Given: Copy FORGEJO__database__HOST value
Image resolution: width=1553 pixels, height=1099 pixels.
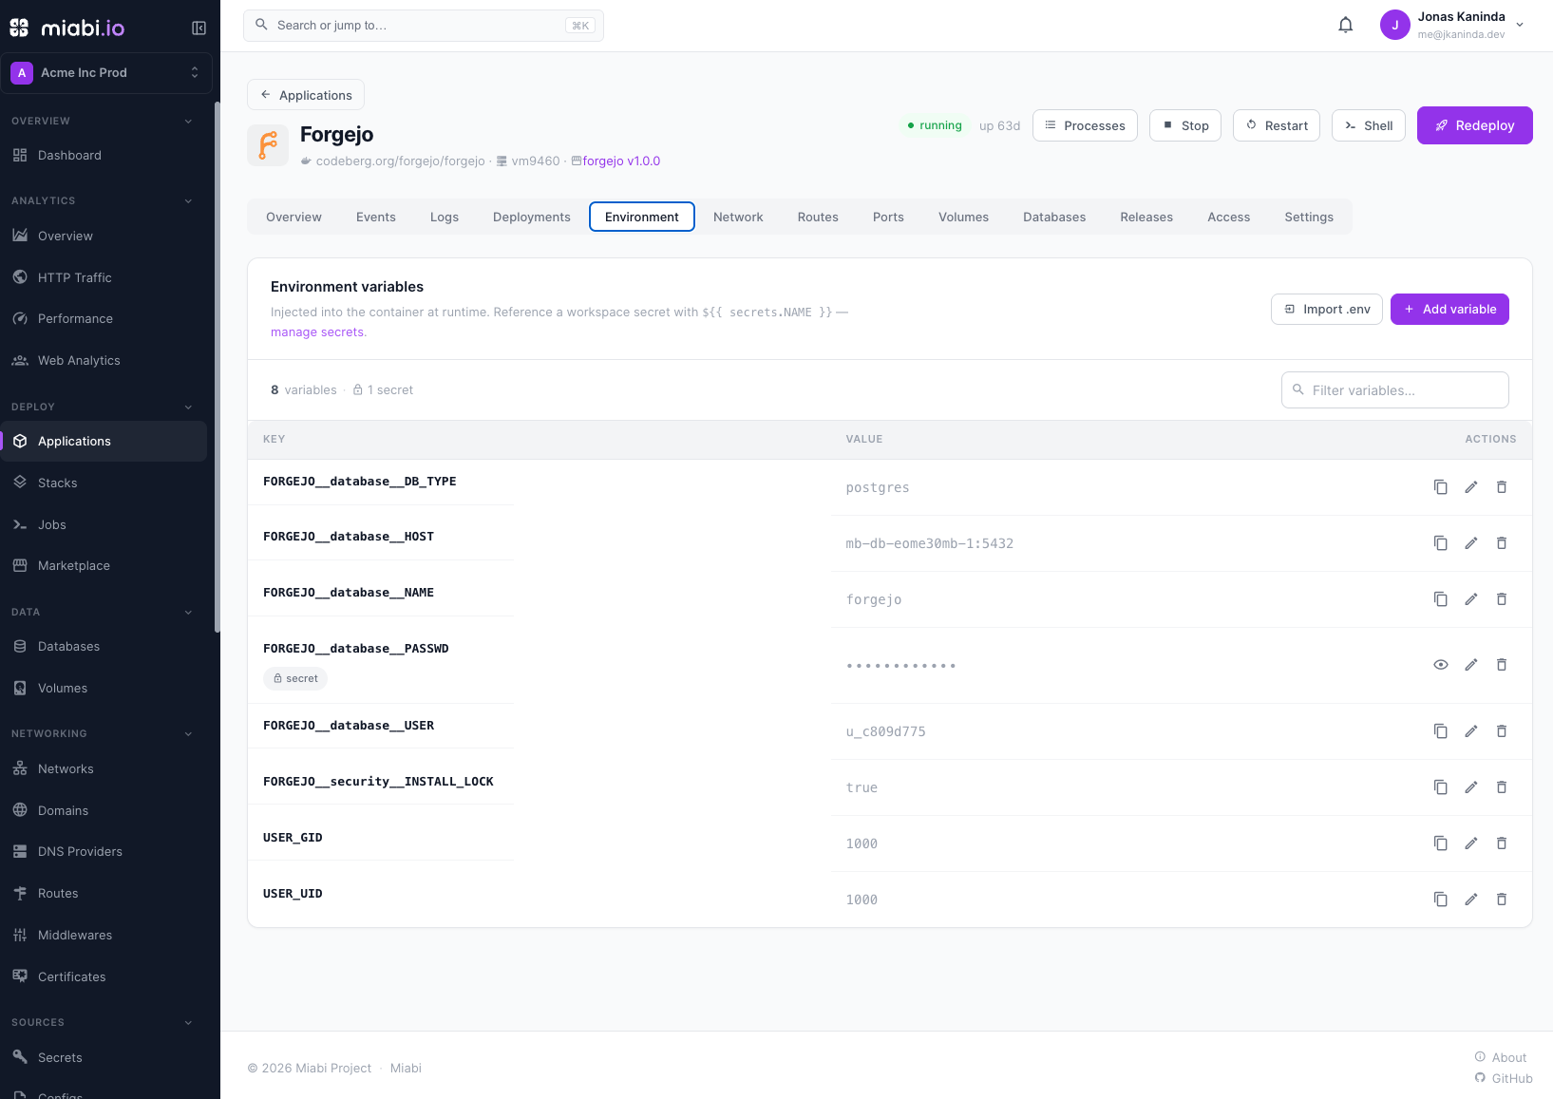Looking at the screenshot, I should (x=1441, y=543).
